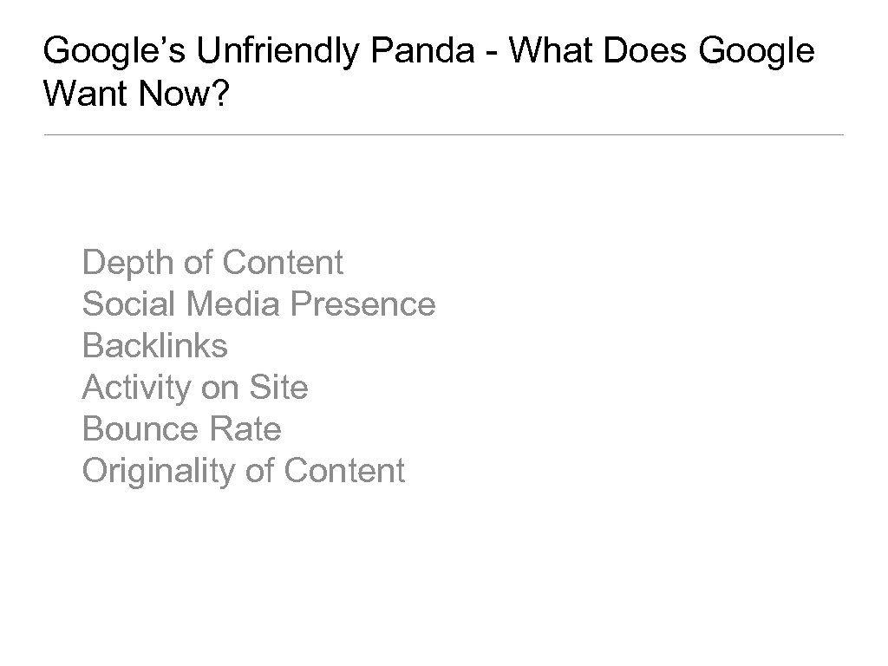Select the "Backlinks" list item
Image resolution: width=888 pixels, height=666 pixels.
[154, 345]
